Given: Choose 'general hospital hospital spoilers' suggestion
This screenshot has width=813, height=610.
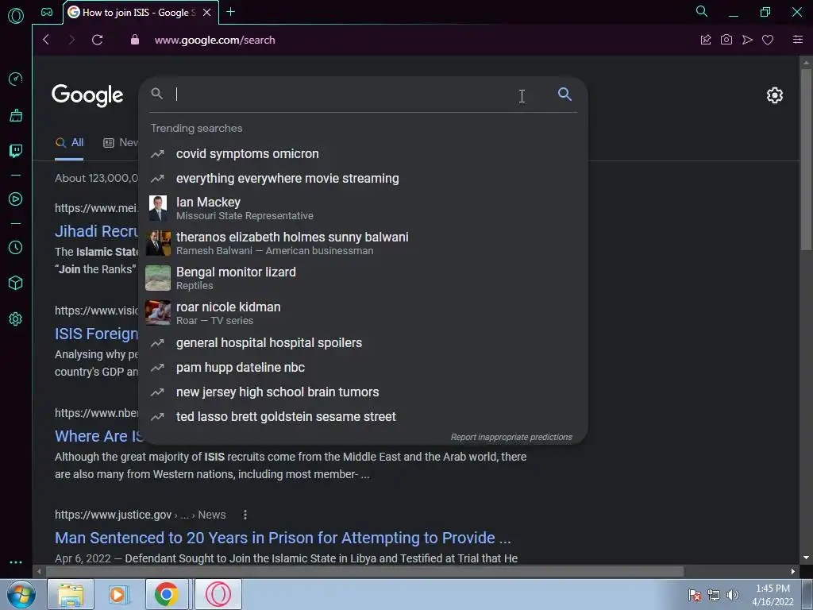Looking at the screenshot, I should (363, 343).
